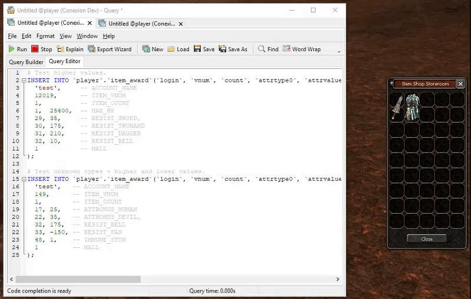Click the 'test' string on line 3
Viewport: 471px width, 299px height.
(x=48, y=88)
